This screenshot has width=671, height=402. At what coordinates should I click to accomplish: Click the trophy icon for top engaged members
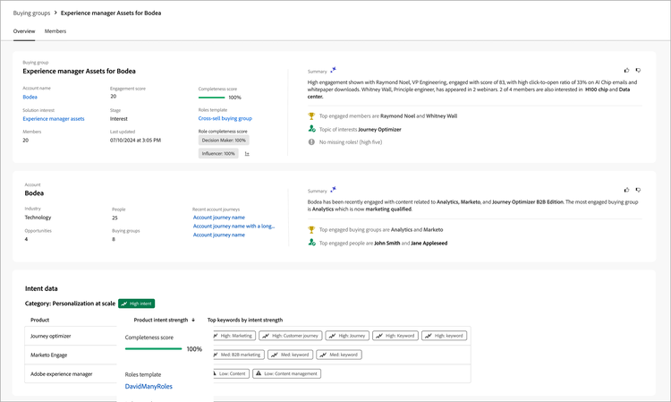[311, 115]
